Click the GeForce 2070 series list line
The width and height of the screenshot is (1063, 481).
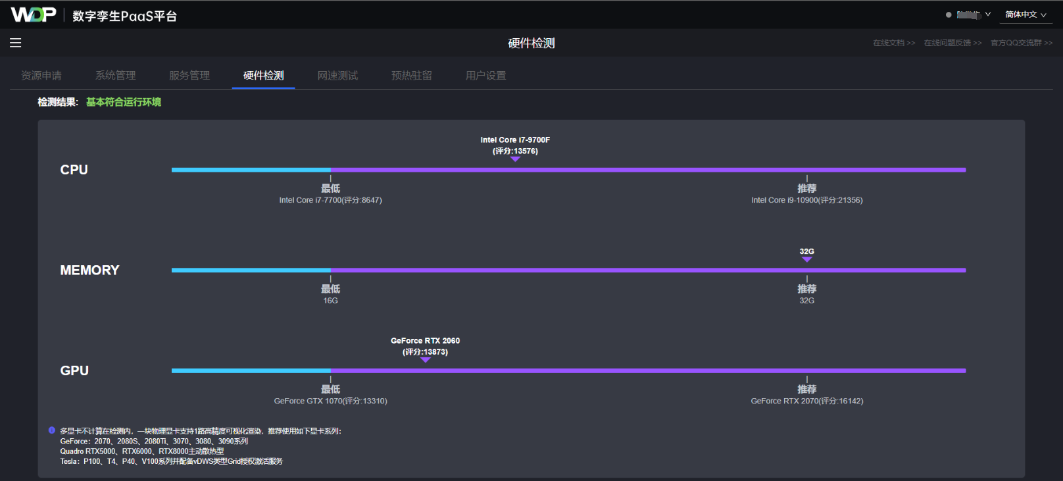154,442
